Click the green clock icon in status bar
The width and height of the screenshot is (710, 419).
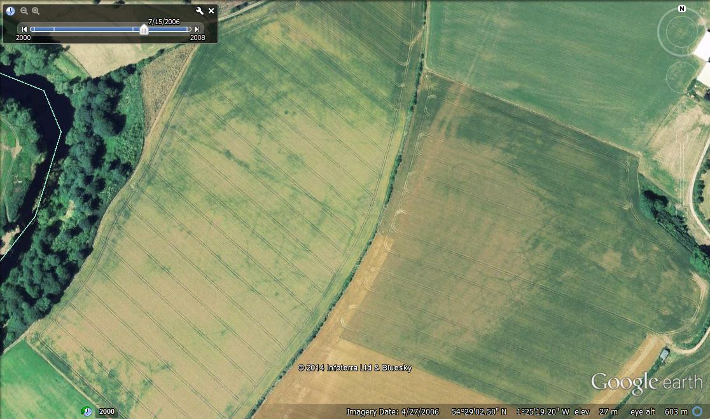point(87,411)
